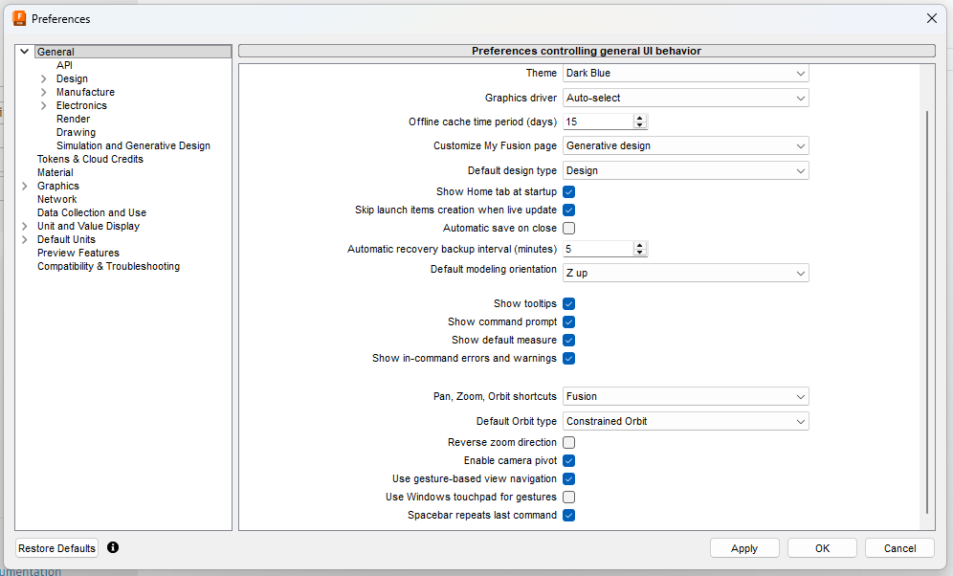This screenshot has height=576, width=953.
Task: Enable Automatic save on close checkbox
Action: [568, 229]
